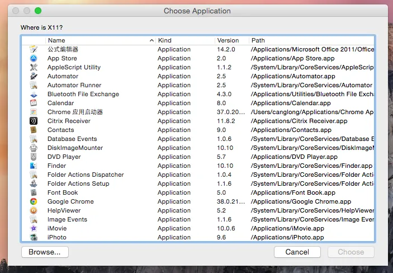
Task: Choose the Calendar row name
Action: coord(60,103)
